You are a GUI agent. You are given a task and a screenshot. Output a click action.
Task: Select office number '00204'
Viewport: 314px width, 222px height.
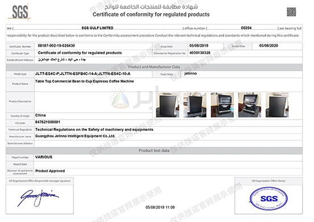coord(246,28)
